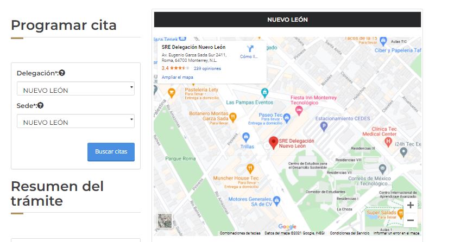Viewport: 454px width, 242px height.
Task: Zoom out the map with minus button
Action: (410, 220)
